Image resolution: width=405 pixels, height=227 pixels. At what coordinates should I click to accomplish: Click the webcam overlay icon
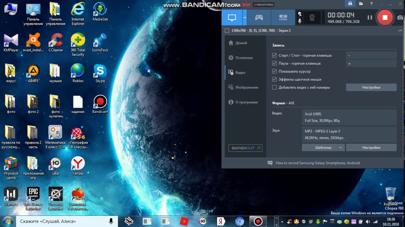point(312,18)
